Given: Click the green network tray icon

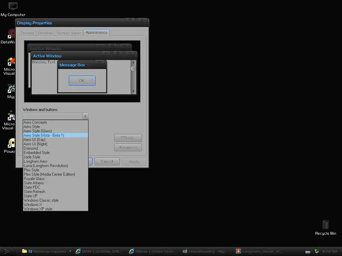Looking at the screenshot, I should coord(317,251).
